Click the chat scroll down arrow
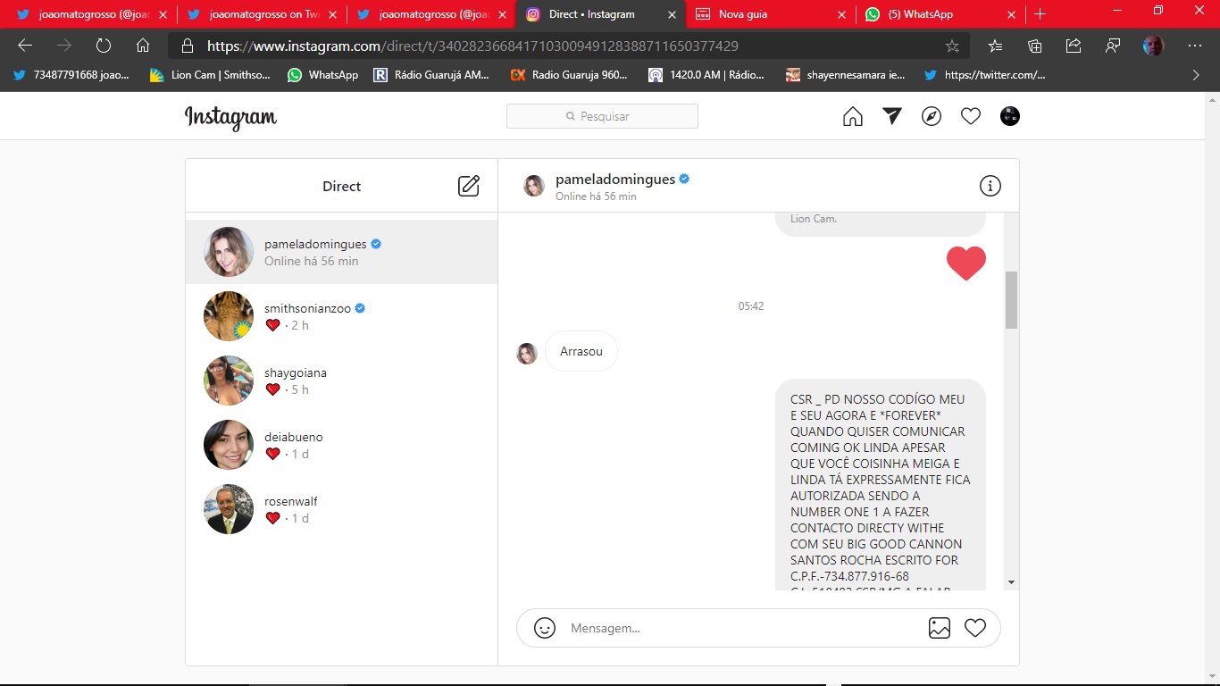Image resolution: width=1220 pixels, height=686 pixels. [1011, 582]
